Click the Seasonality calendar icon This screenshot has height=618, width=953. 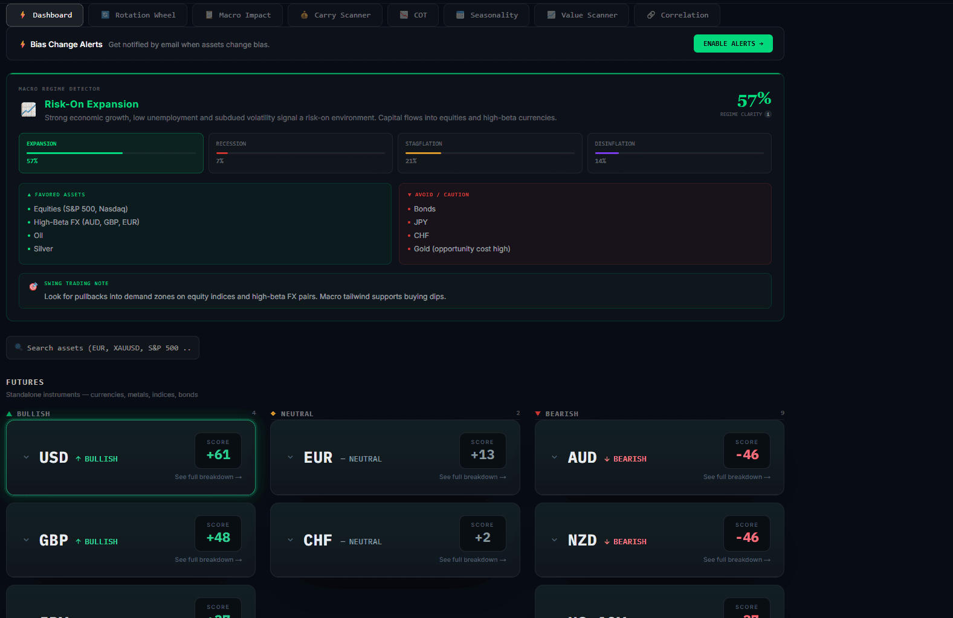point(460,15)
